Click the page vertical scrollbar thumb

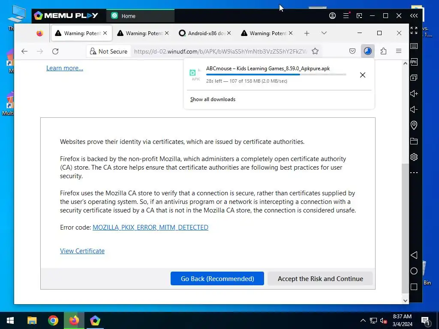[405, 228]
